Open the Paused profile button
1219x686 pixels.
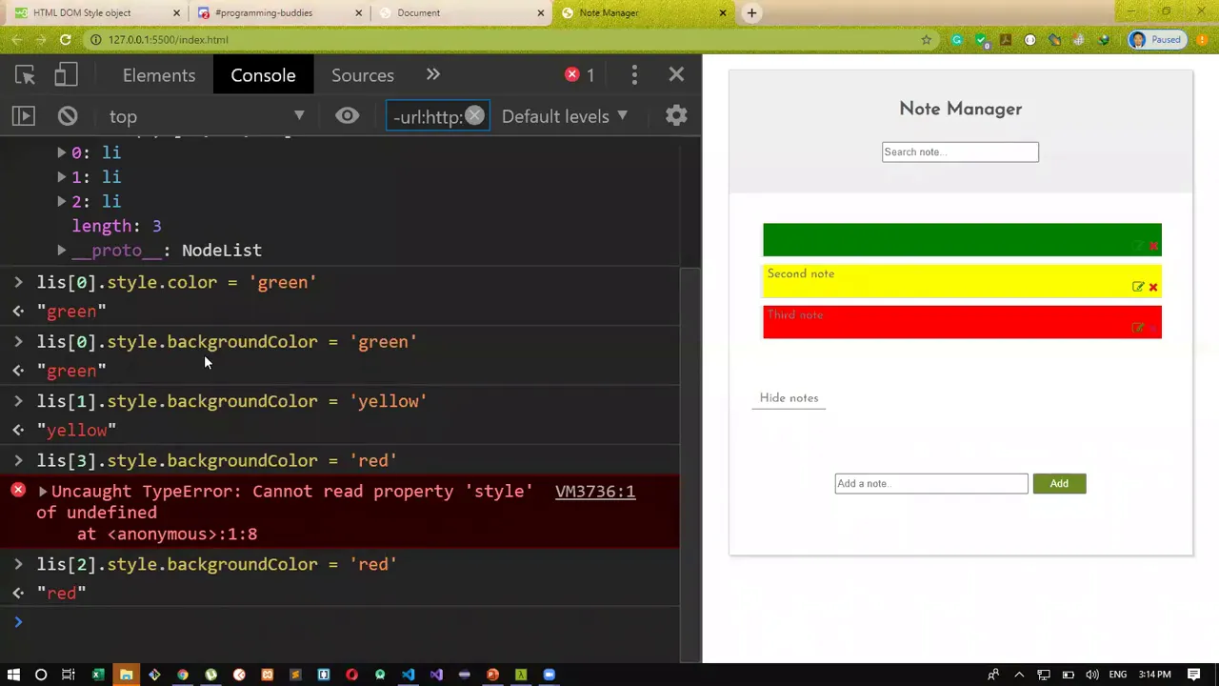click(1156, 40)
